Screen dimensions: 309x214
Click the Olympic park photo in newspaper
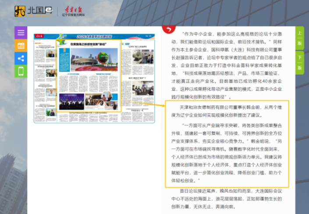click(94, 60)
